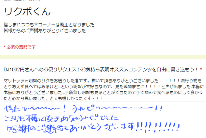
Task: Click the handwritten ありがとうございます text
Action: click(102, 127)
